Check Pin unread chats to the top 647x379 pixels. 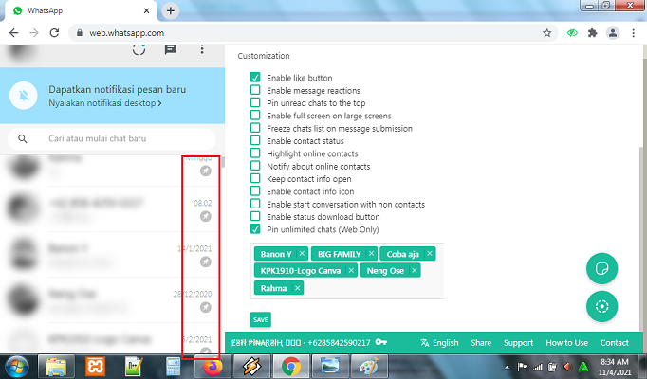pyautogui.click(x=255, y=102)
